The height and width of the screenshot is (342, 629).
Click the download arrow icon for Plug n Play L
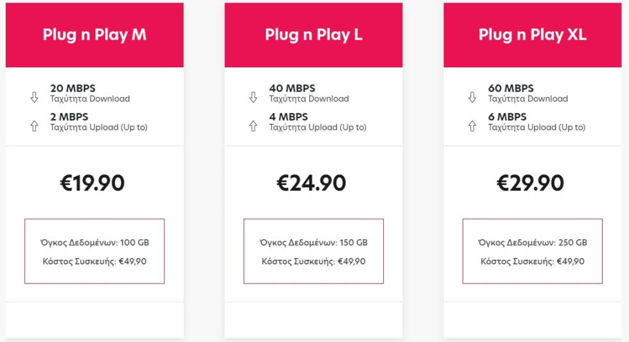click(253, 98)
